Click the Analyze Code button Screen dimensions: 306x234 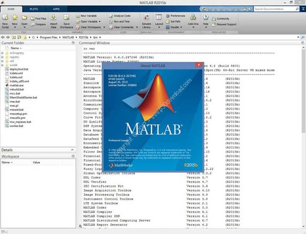point(120,15)
